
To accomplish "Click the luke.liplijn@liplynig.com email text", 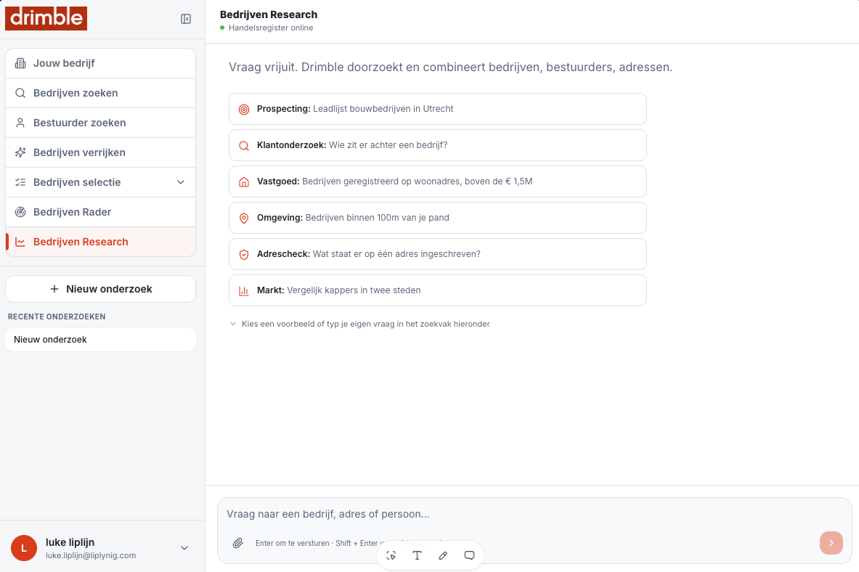I will tap(91, 555).
